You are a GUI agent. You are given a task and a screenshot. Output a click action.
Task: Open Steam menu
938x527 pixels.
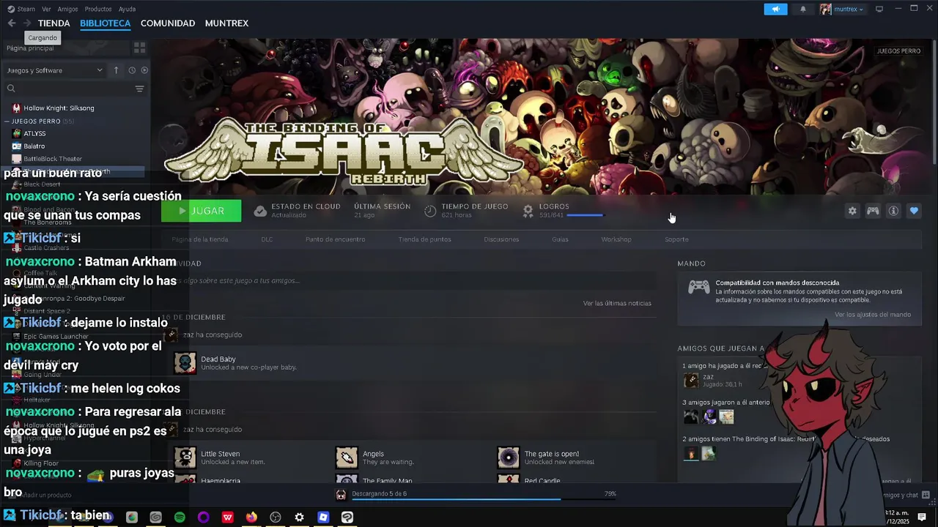point(21,9)
